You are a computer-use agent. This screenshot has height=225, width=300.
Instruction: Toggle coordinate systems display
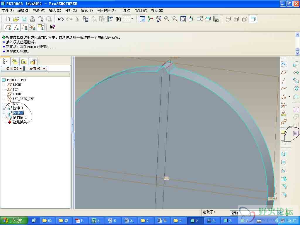coord(32,27)
